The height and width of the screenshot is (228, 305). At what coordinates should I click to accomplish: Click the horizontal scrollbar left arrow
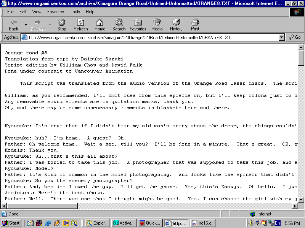tap(4, 206)
